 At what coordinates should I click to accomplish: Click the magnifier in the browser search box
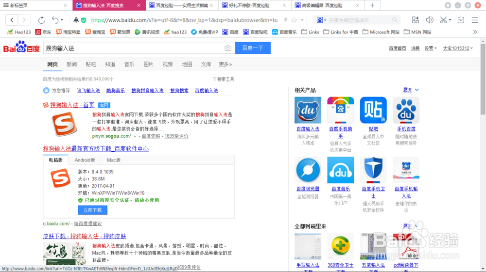[395, 20]
